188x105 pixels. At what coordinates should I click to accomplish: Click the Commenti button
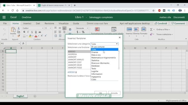[178, 23]
